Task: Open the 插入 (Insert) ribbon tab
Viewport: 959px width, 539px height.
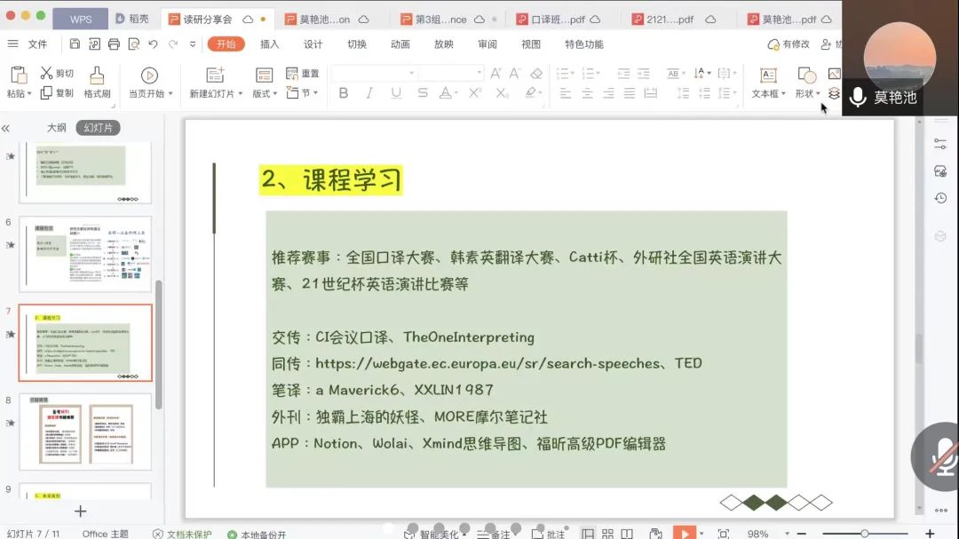Action: coord(269,44)
